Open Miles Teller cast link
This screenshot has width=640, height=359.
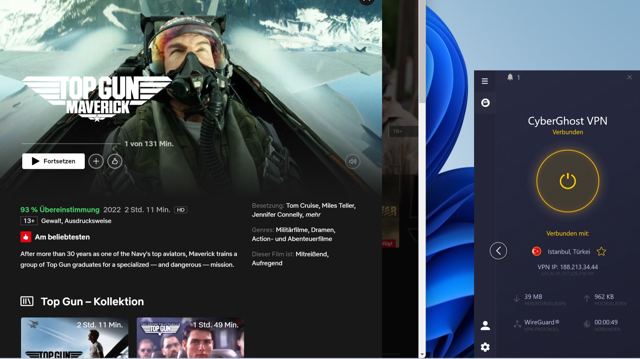[x=338, y=205]
